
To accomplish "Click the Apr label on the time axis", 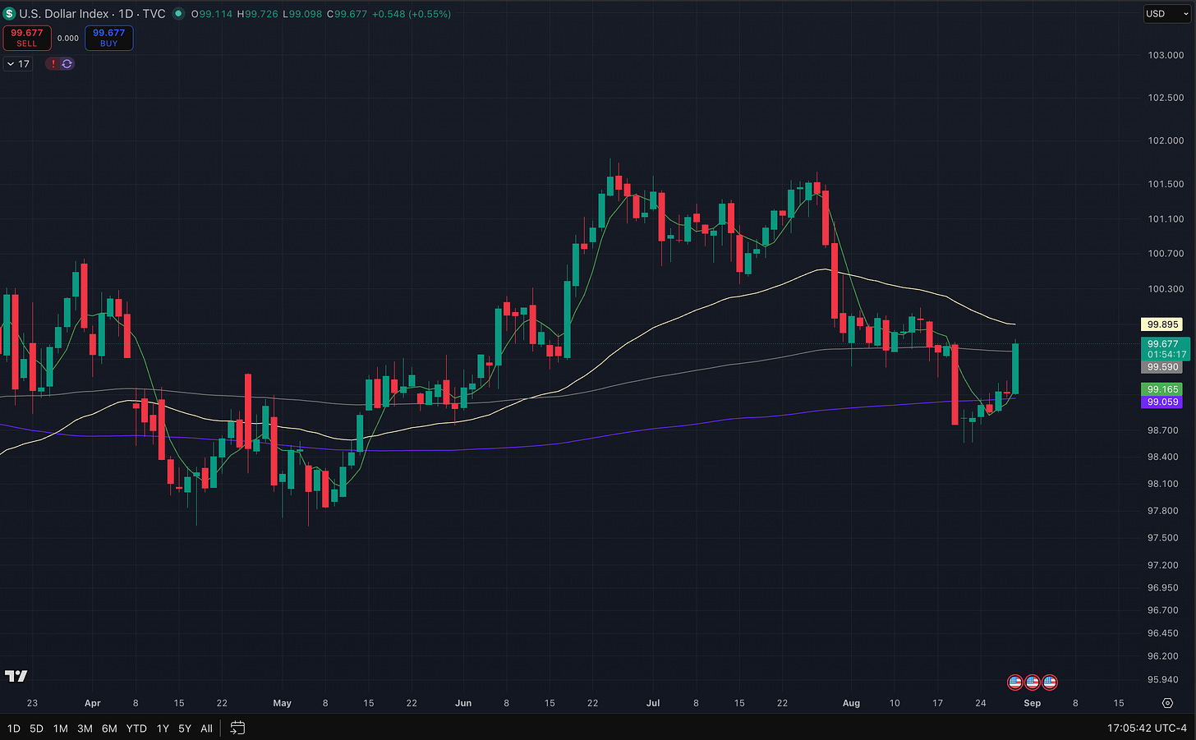I will point(93,703).
